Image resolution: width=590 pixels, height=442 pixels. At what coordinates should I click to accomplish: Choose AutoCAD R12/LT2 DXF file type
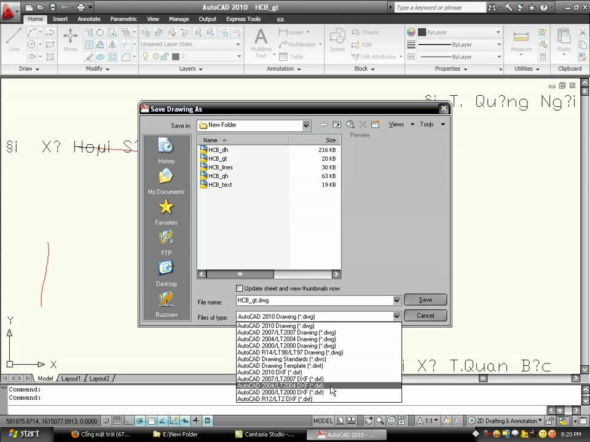(x=318, y=399)
